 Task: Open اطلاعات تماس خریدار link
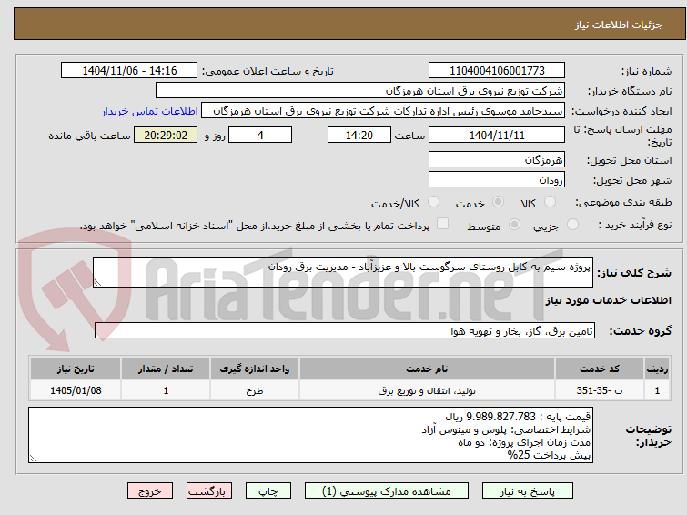[150, 111]
